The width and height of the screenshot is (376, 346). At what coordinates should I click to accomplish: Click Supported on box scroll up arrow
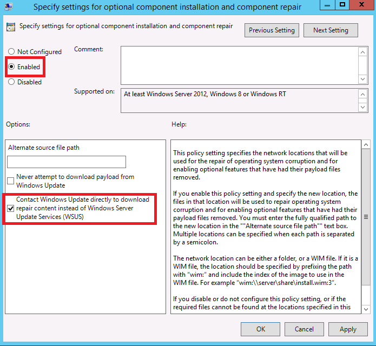click(363, 94)
